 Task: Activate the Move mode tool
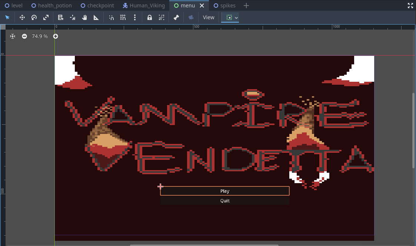point(22,17)
